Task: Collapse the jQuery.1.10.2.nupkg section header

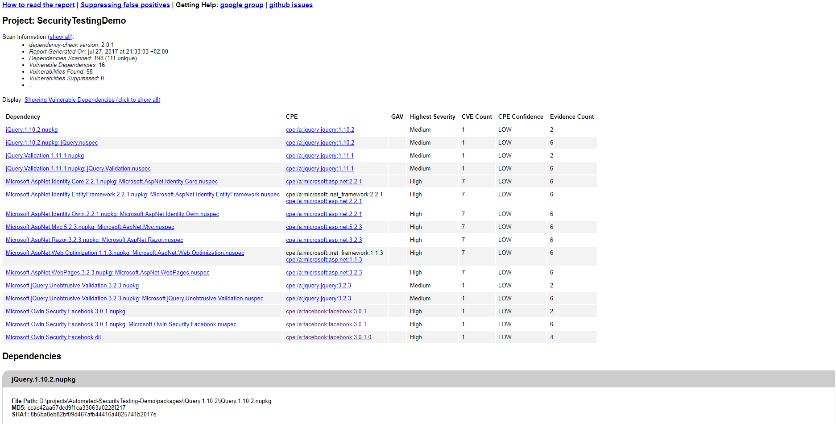Action: [418, 379]
